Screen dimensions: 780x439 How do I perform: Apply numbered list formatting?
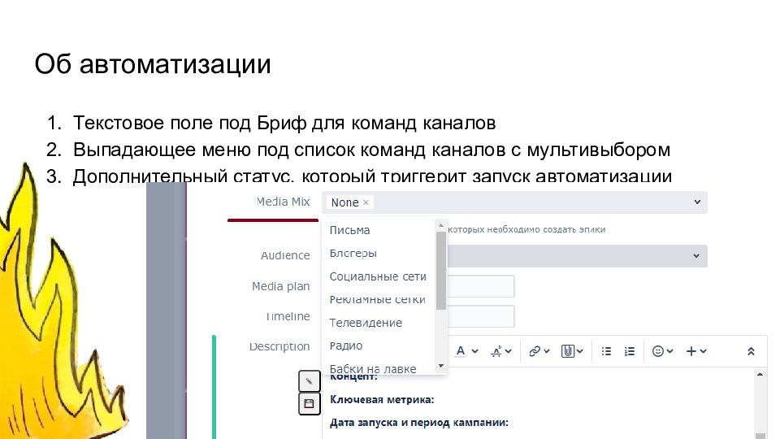630,351
